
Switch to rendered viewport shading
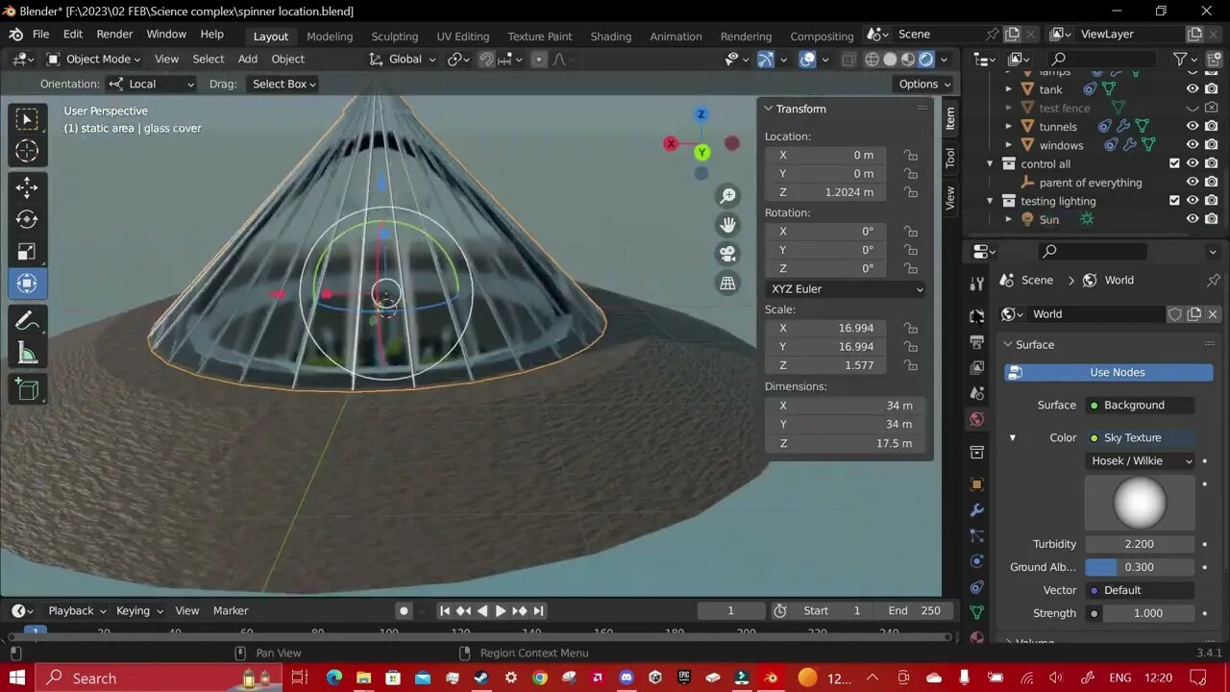click(x=926, y=60)
